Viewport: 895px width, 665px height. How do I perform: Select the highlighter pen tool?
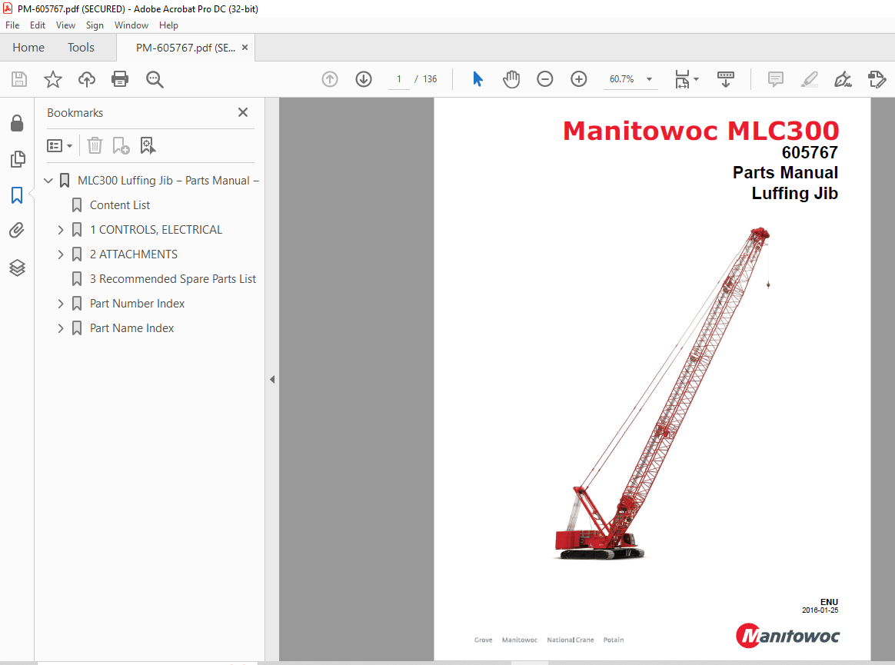pos(810,78)
